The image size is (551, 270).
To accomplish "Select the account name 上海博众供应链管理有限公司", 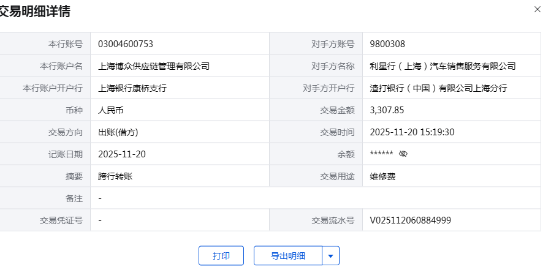I will tap(154, 66).
